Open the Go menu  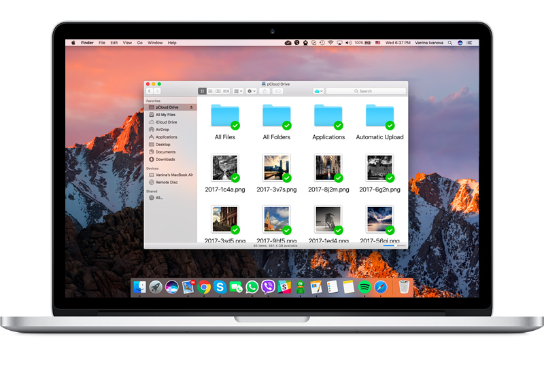pos(139,43)
